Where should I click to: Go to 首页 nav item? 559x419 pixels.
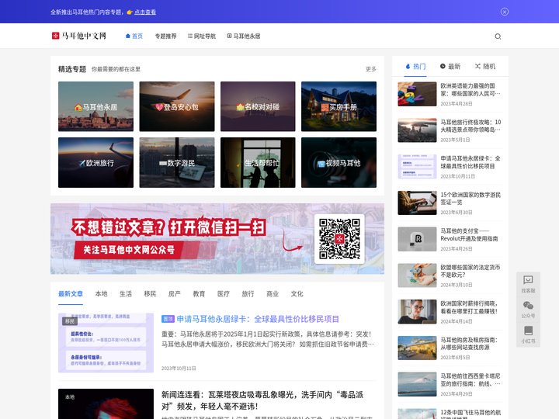click(134, 36)
